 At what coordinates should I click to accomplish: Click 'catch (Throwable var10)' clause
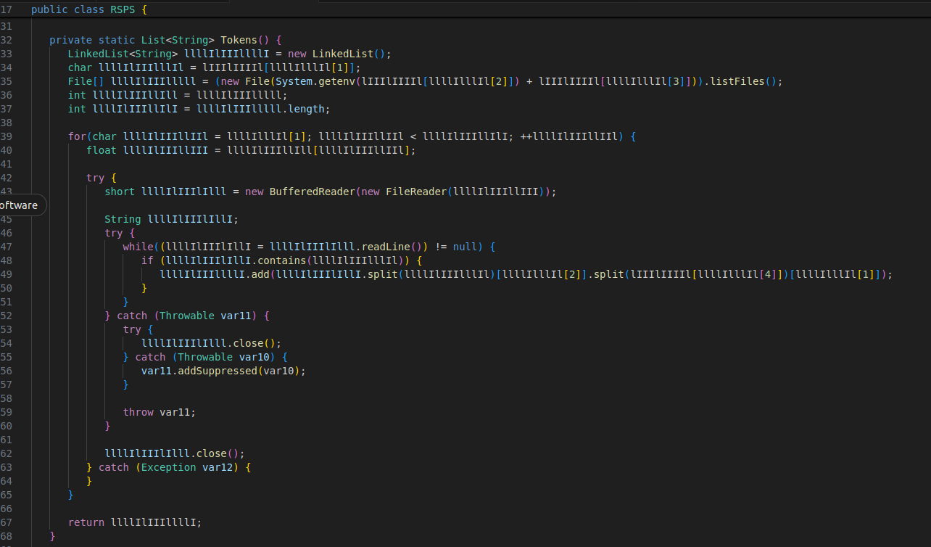[x=205, y=357]
